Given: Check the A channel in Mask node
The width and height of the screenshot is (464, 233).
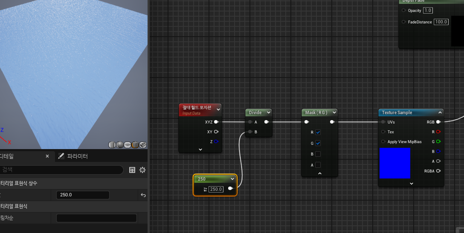Looking at the screenshot, I should click(318, 165).
